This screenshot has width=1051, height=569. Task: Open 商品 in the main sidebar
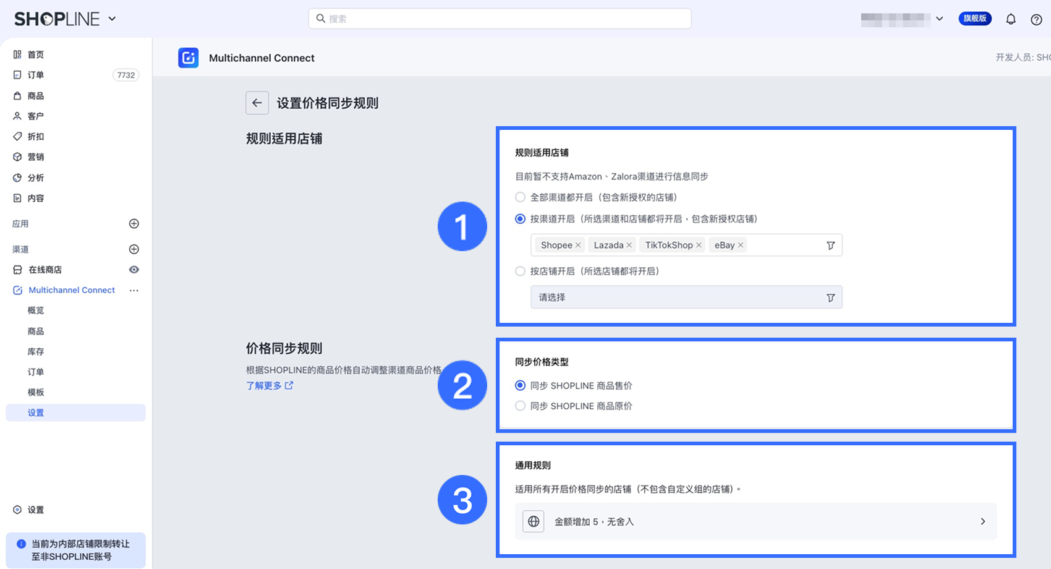36,96
